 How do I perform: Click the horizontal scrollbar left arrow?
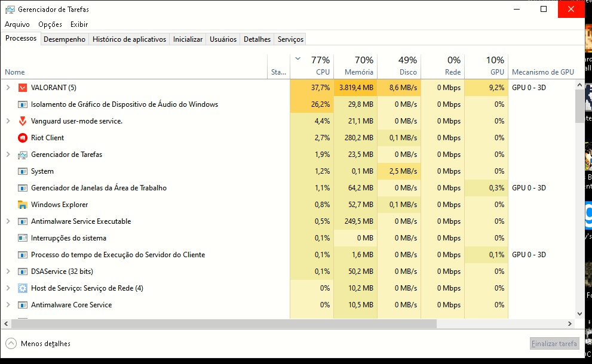6,323
